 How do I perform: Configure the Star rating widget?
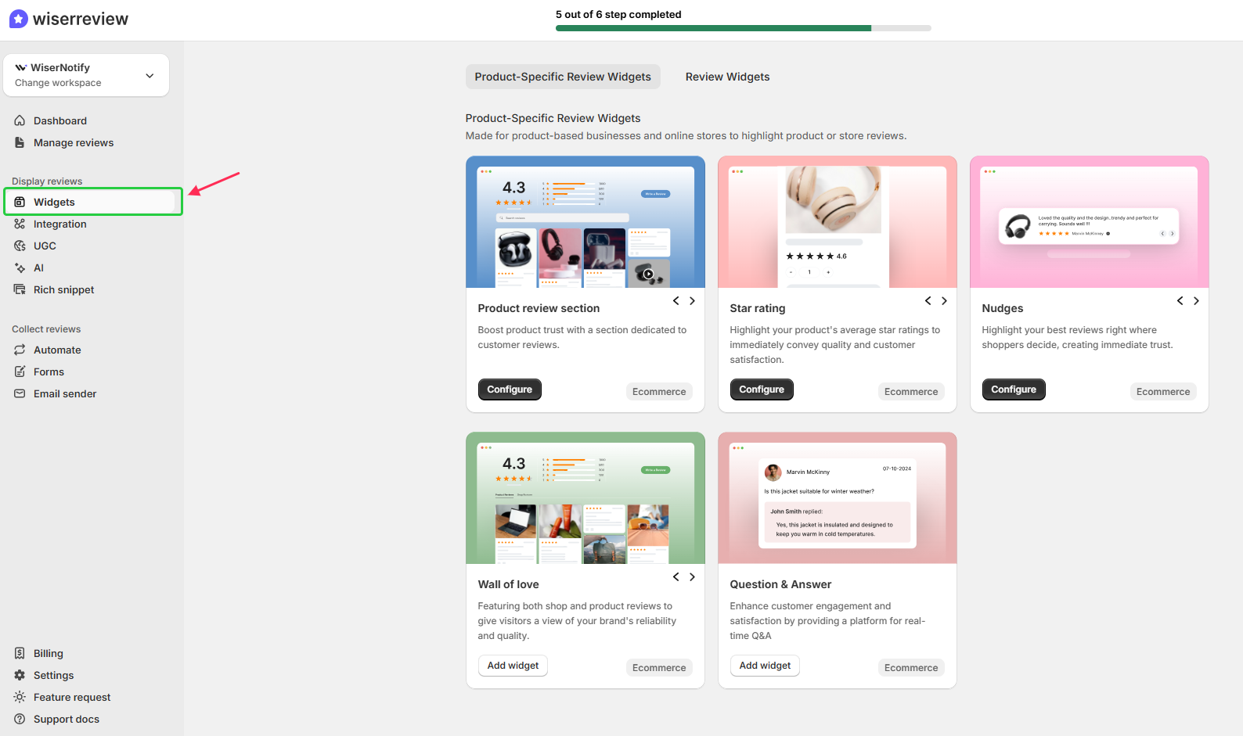click(x=762, y=390)
